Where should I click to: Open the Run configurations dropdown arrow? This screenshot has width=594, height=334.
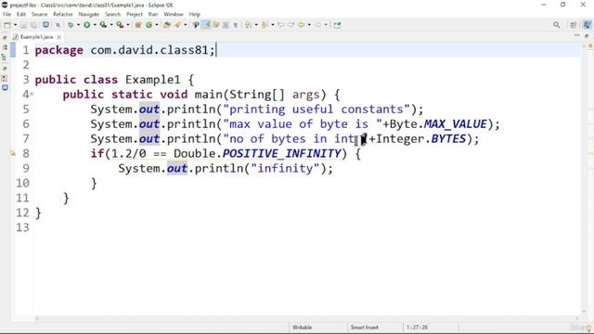(95, 25)
